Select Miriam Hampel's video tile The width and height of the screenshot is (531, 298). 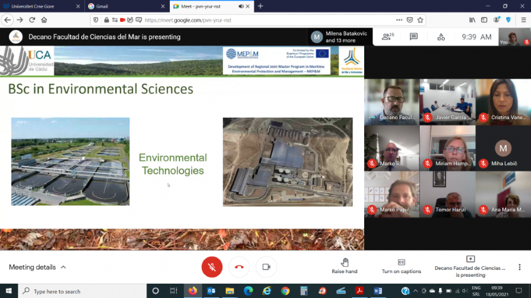(447, 148)
